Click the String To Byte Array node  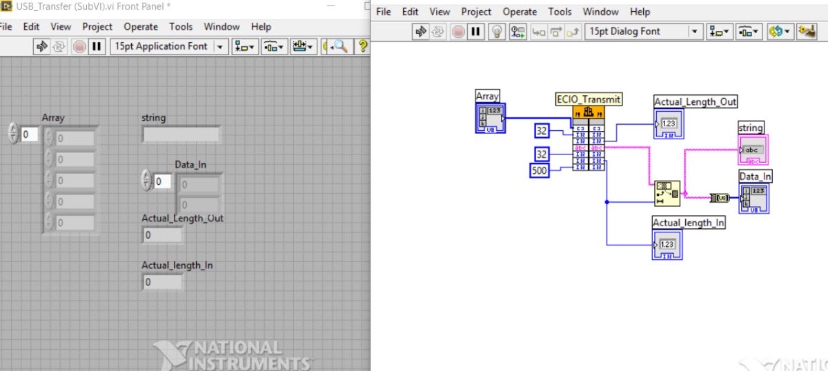click(x=720, y=198)
